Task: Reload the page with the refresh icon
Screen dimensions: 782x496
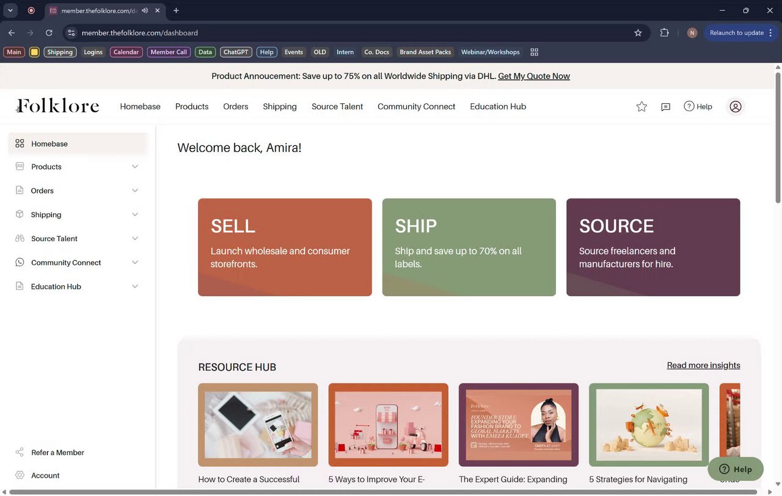Action: [49, 33]
